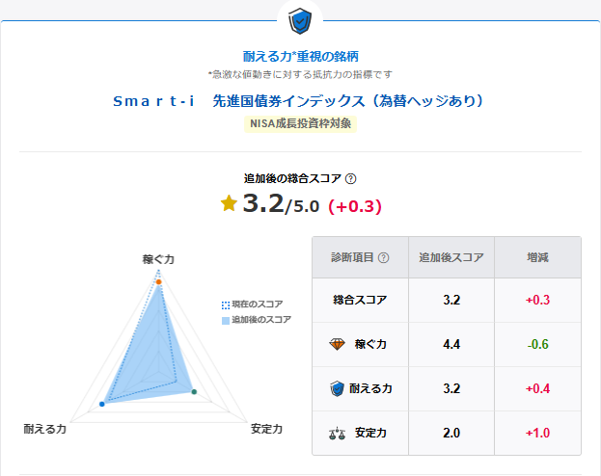
Task: Click the green 安定力 radar point
Action: (194, 392)
